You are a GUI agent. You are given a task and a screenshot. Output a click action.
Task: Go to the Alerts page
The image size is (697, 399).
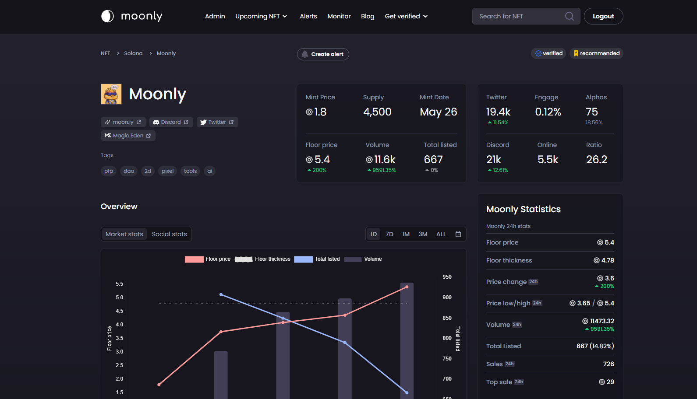(x=308, y=16)
